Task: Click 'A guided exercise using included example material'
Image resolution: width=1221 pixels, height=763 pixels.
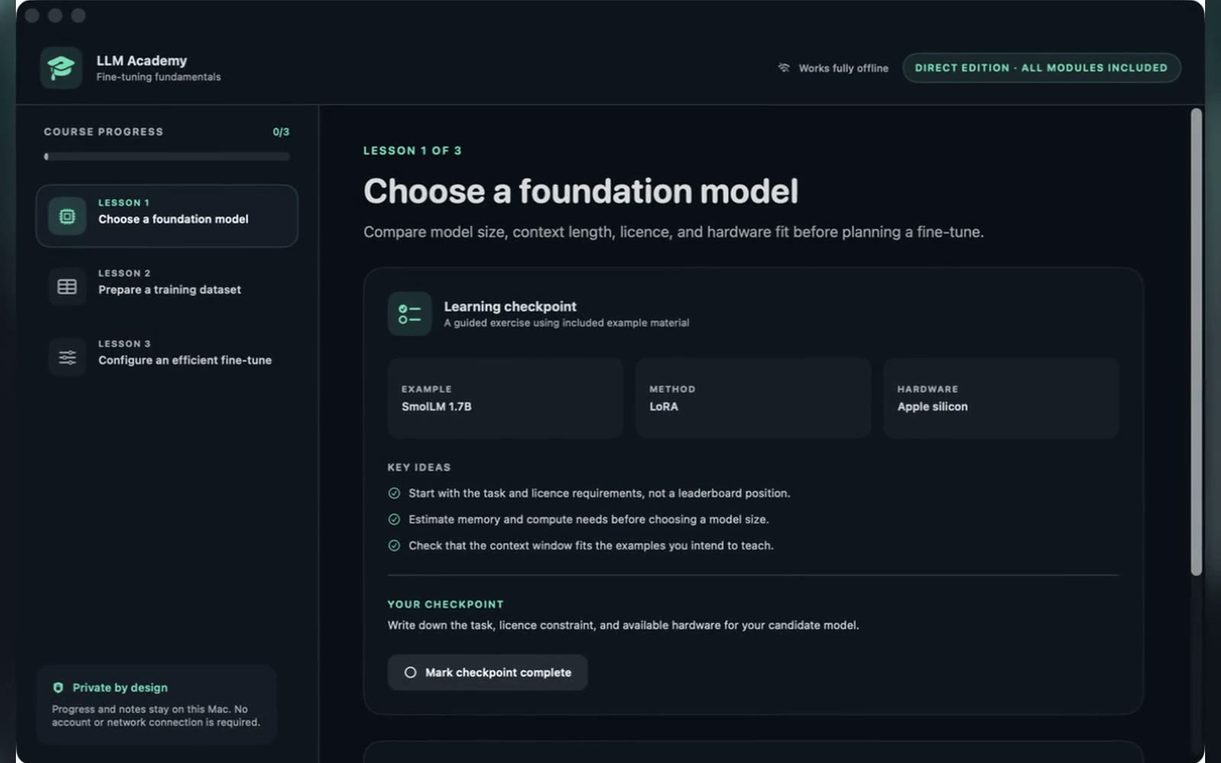Action: (566, 323)
